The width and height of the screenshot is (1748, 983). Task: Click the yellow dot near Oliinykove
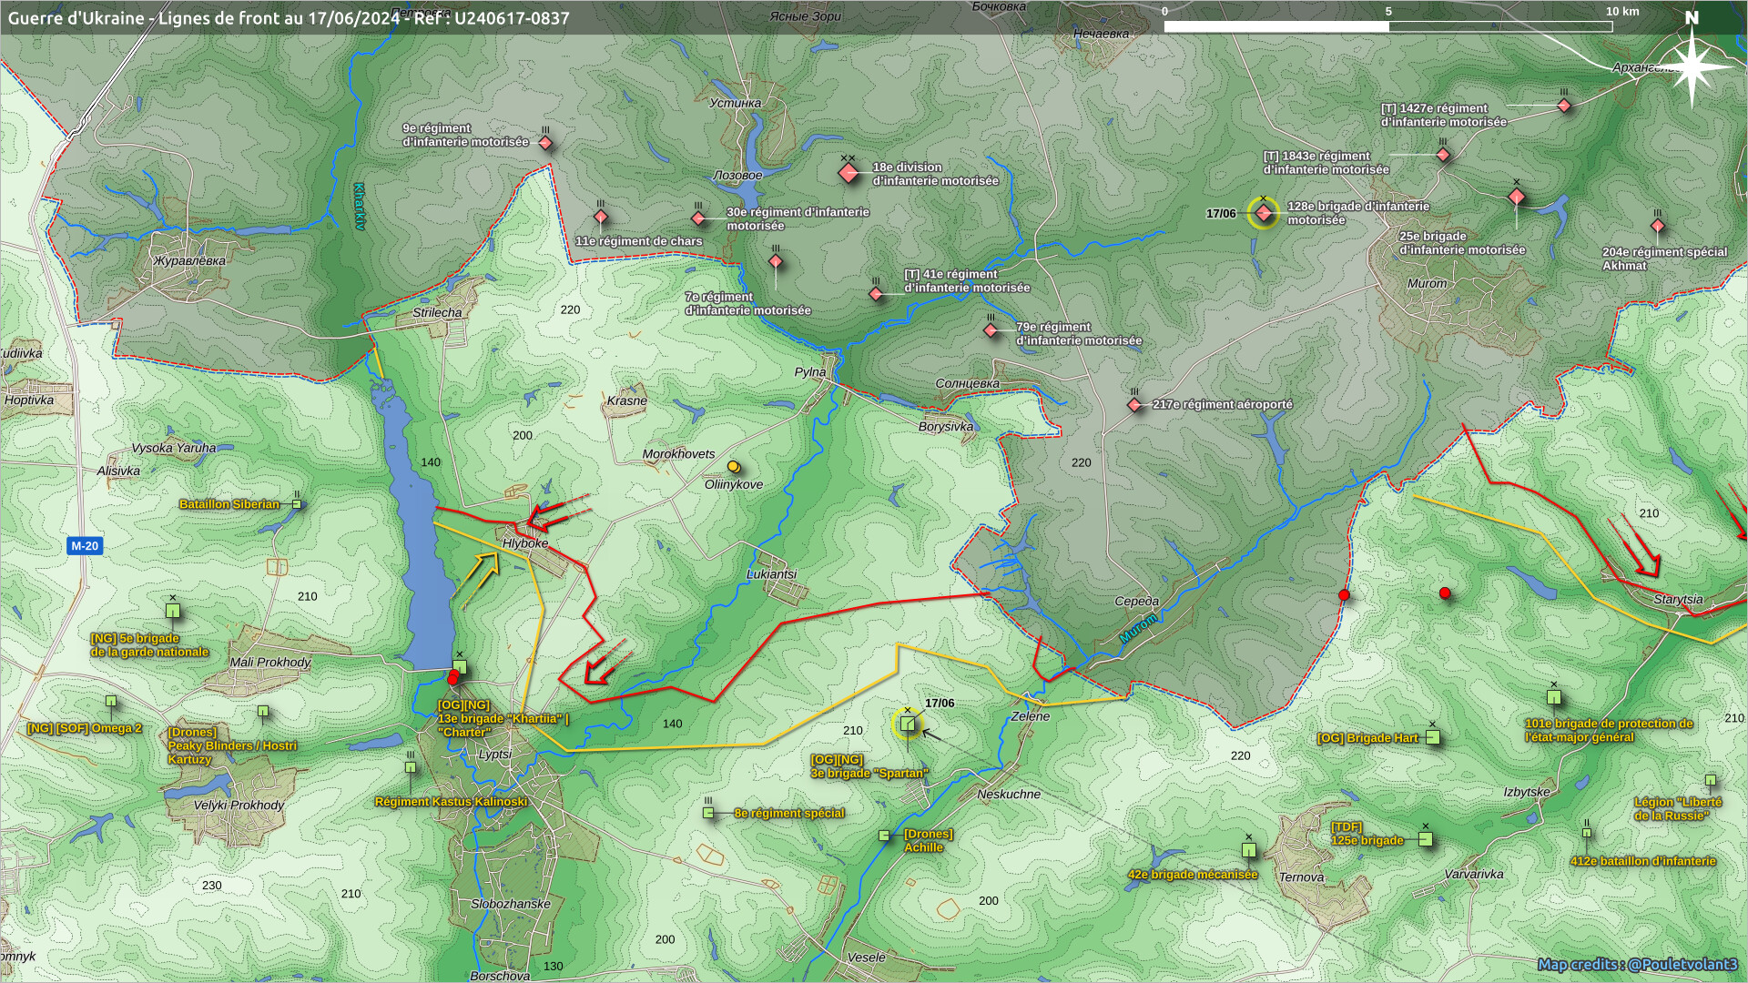point(733,467)
